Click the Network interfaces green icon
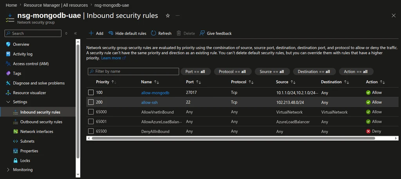 coord(15,131)
